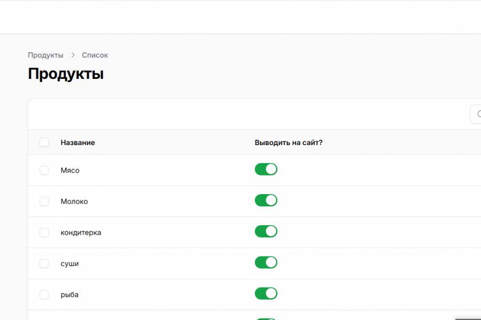The height and width of the screenshot is (320, 481).
Task: Focus the search field above the table
Action: (476, 114)
